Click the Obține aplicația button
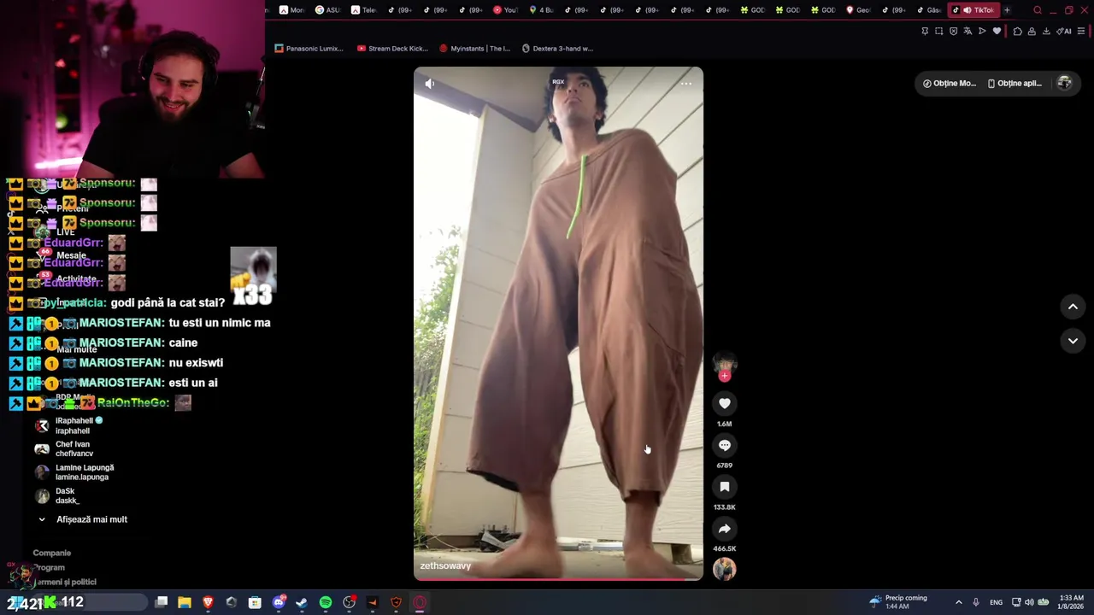The image size is (1094, 615). (x=1015, y=84)
